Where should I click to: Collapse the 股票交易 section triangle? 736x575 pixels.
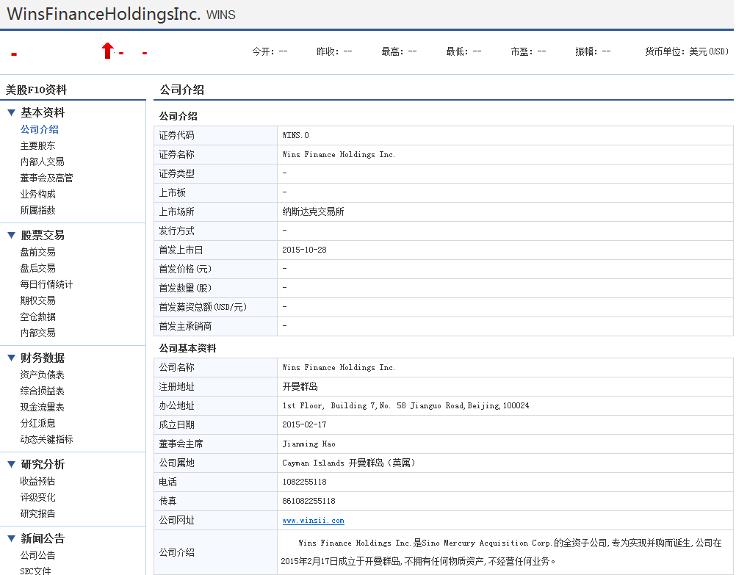pyautogui.click(x=11, y=235)
